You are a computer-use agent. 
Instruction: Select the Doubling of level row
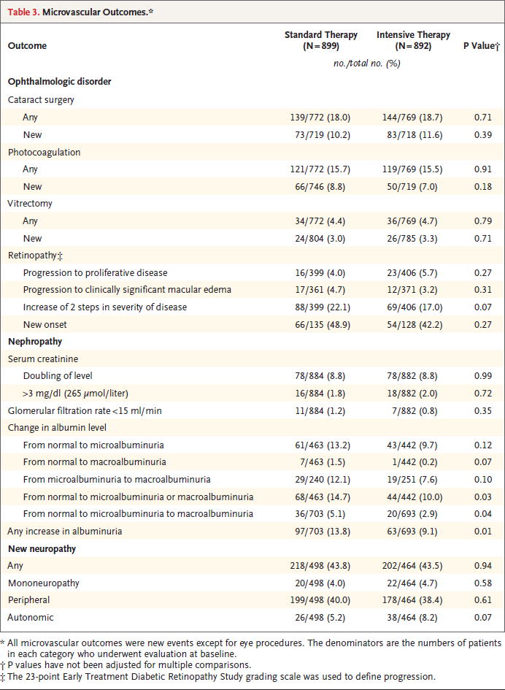(x=58, y=376)
